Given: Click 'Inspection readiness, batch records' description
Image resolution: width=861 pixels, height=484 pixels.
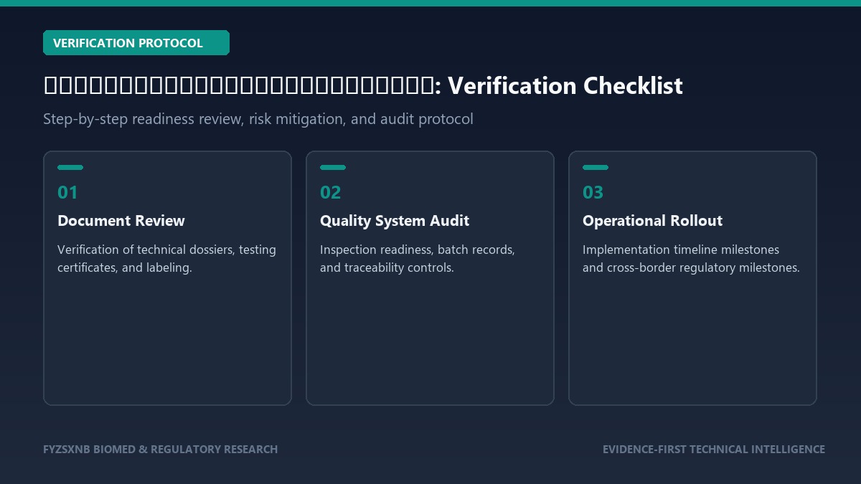Looking at the screenshot, I should point(418,259).
